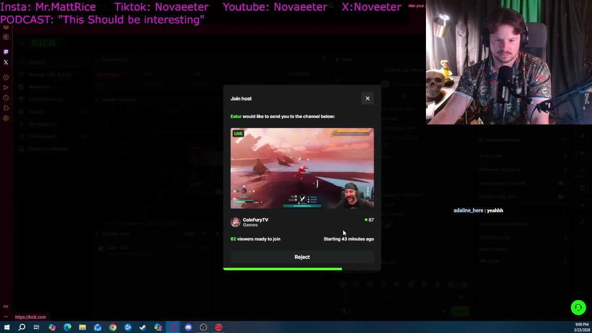Expand the Community section in Kick sidebar
This screenshot has height=333, width=592.
tap(83, 136)
